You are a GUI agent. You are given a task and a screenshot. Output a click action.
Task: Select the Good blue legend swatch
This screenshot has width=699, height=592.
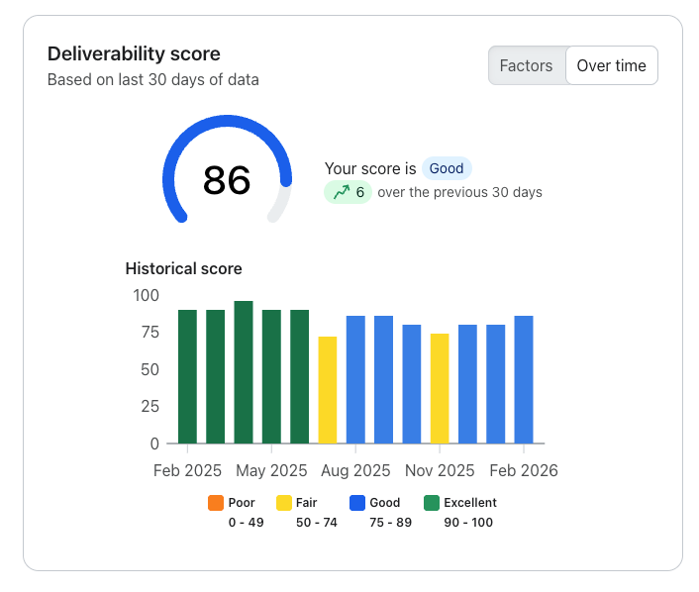point(357,503)
